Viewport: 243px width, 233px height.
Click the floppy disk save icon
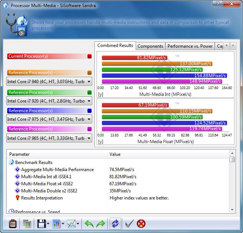[x=41, y=224]
